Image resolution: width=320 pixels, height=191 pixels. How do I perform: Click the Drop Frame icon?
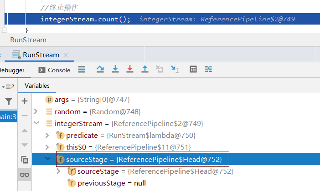tap(160, 69)
